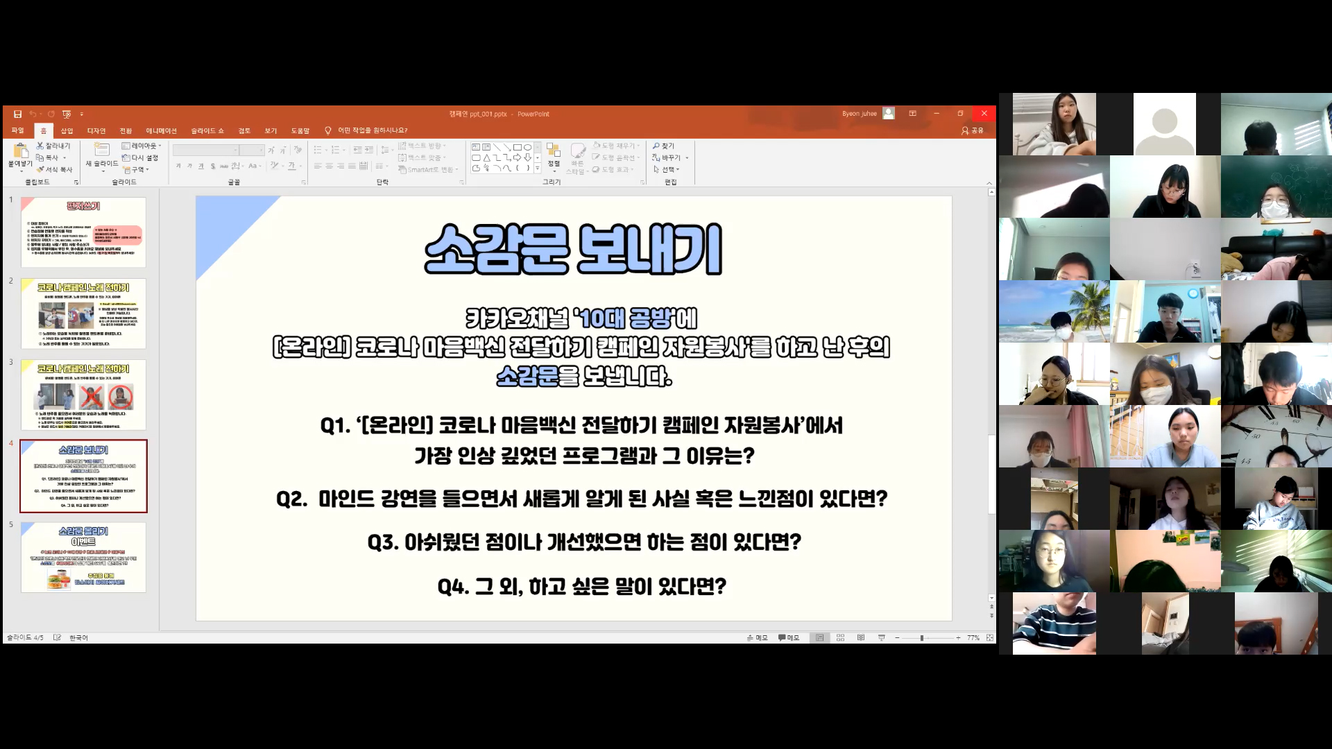Image resolution: width=1332 pixels, height=749 pixels.
Task: Open the Select (선택) dropdown
Action: [x=667, y=169]
